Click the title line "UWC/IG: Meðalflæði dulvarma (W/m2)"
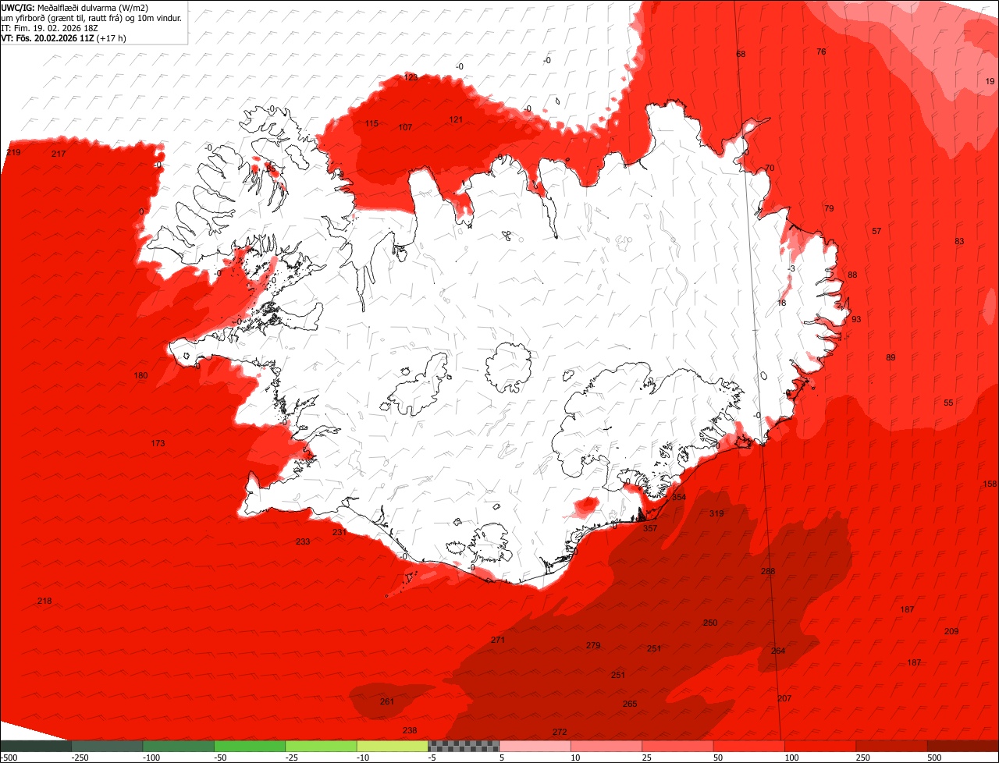The width and height of the screenshot is (999, 763). coord(75,8)
